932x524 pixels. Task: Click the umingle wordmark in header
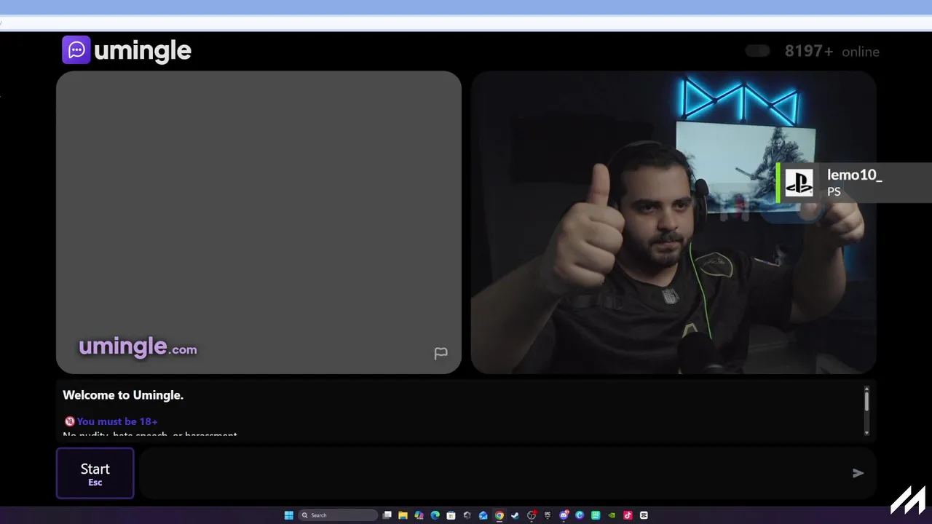pyautogui.click(x=143, y=51)
